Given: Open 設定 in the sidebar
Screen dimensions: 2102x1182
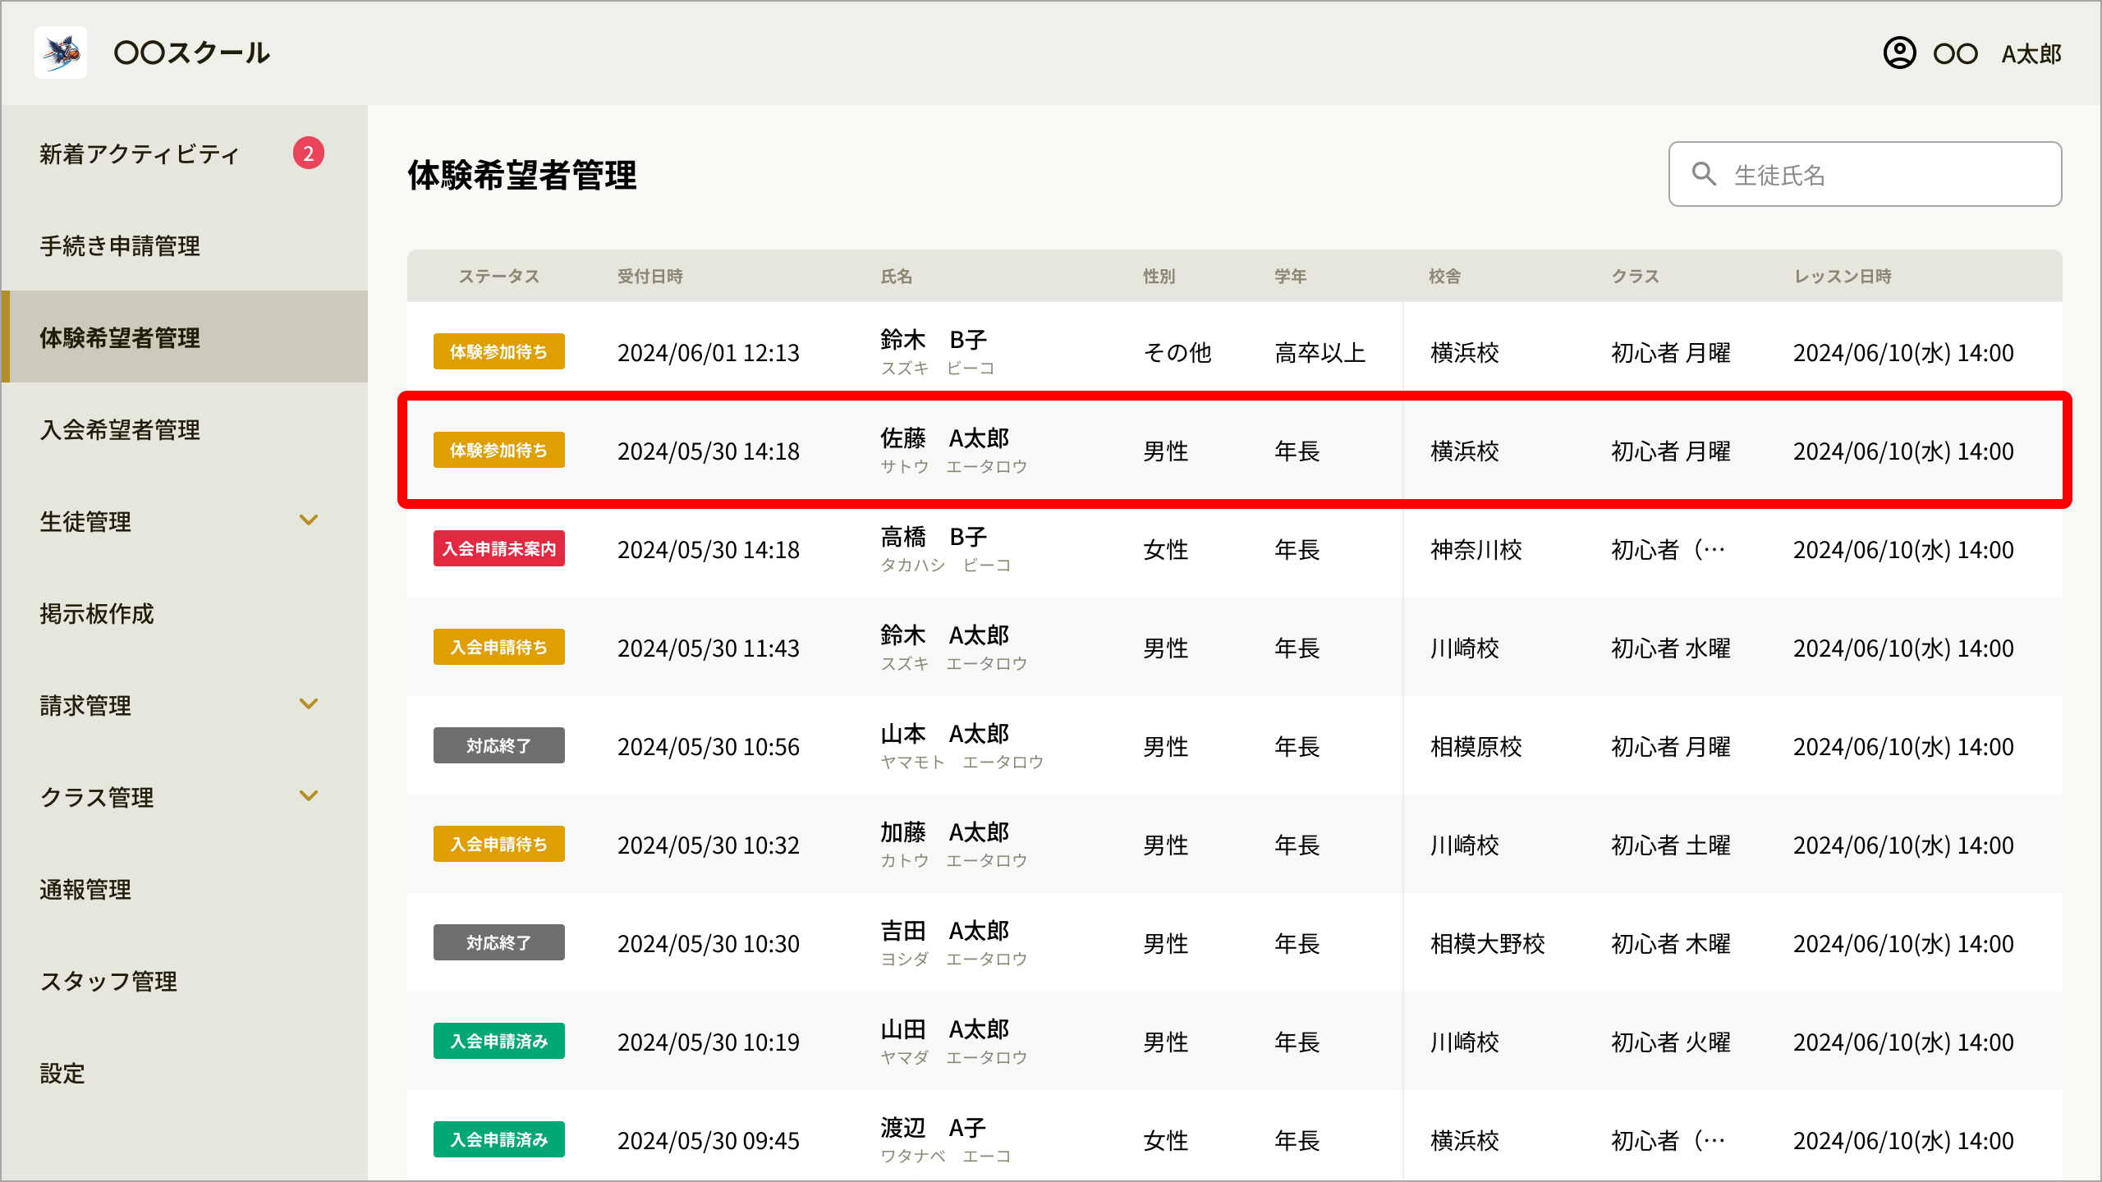Looking at the screenshot, I should pos(185,1073).
